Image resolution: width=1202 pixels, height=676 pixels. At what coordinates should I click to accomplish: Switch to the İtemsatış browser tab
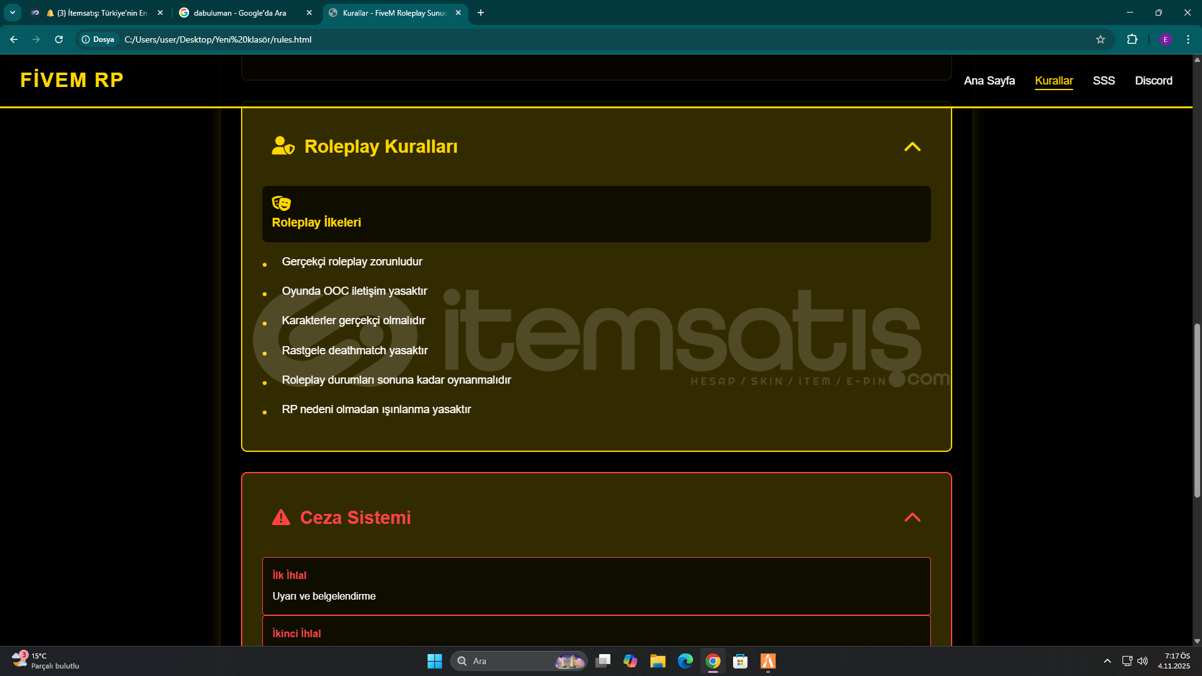point(100,13)
